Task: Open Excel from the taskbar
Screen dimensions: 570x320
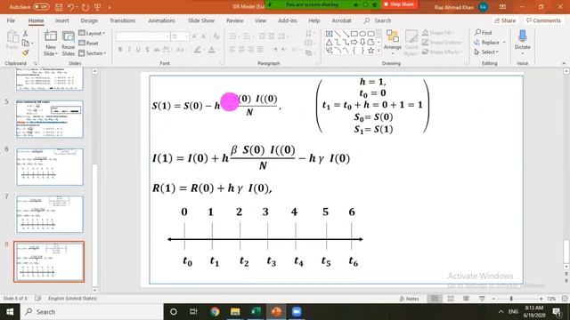Action: pyautogui.click(x=256, y=312)
